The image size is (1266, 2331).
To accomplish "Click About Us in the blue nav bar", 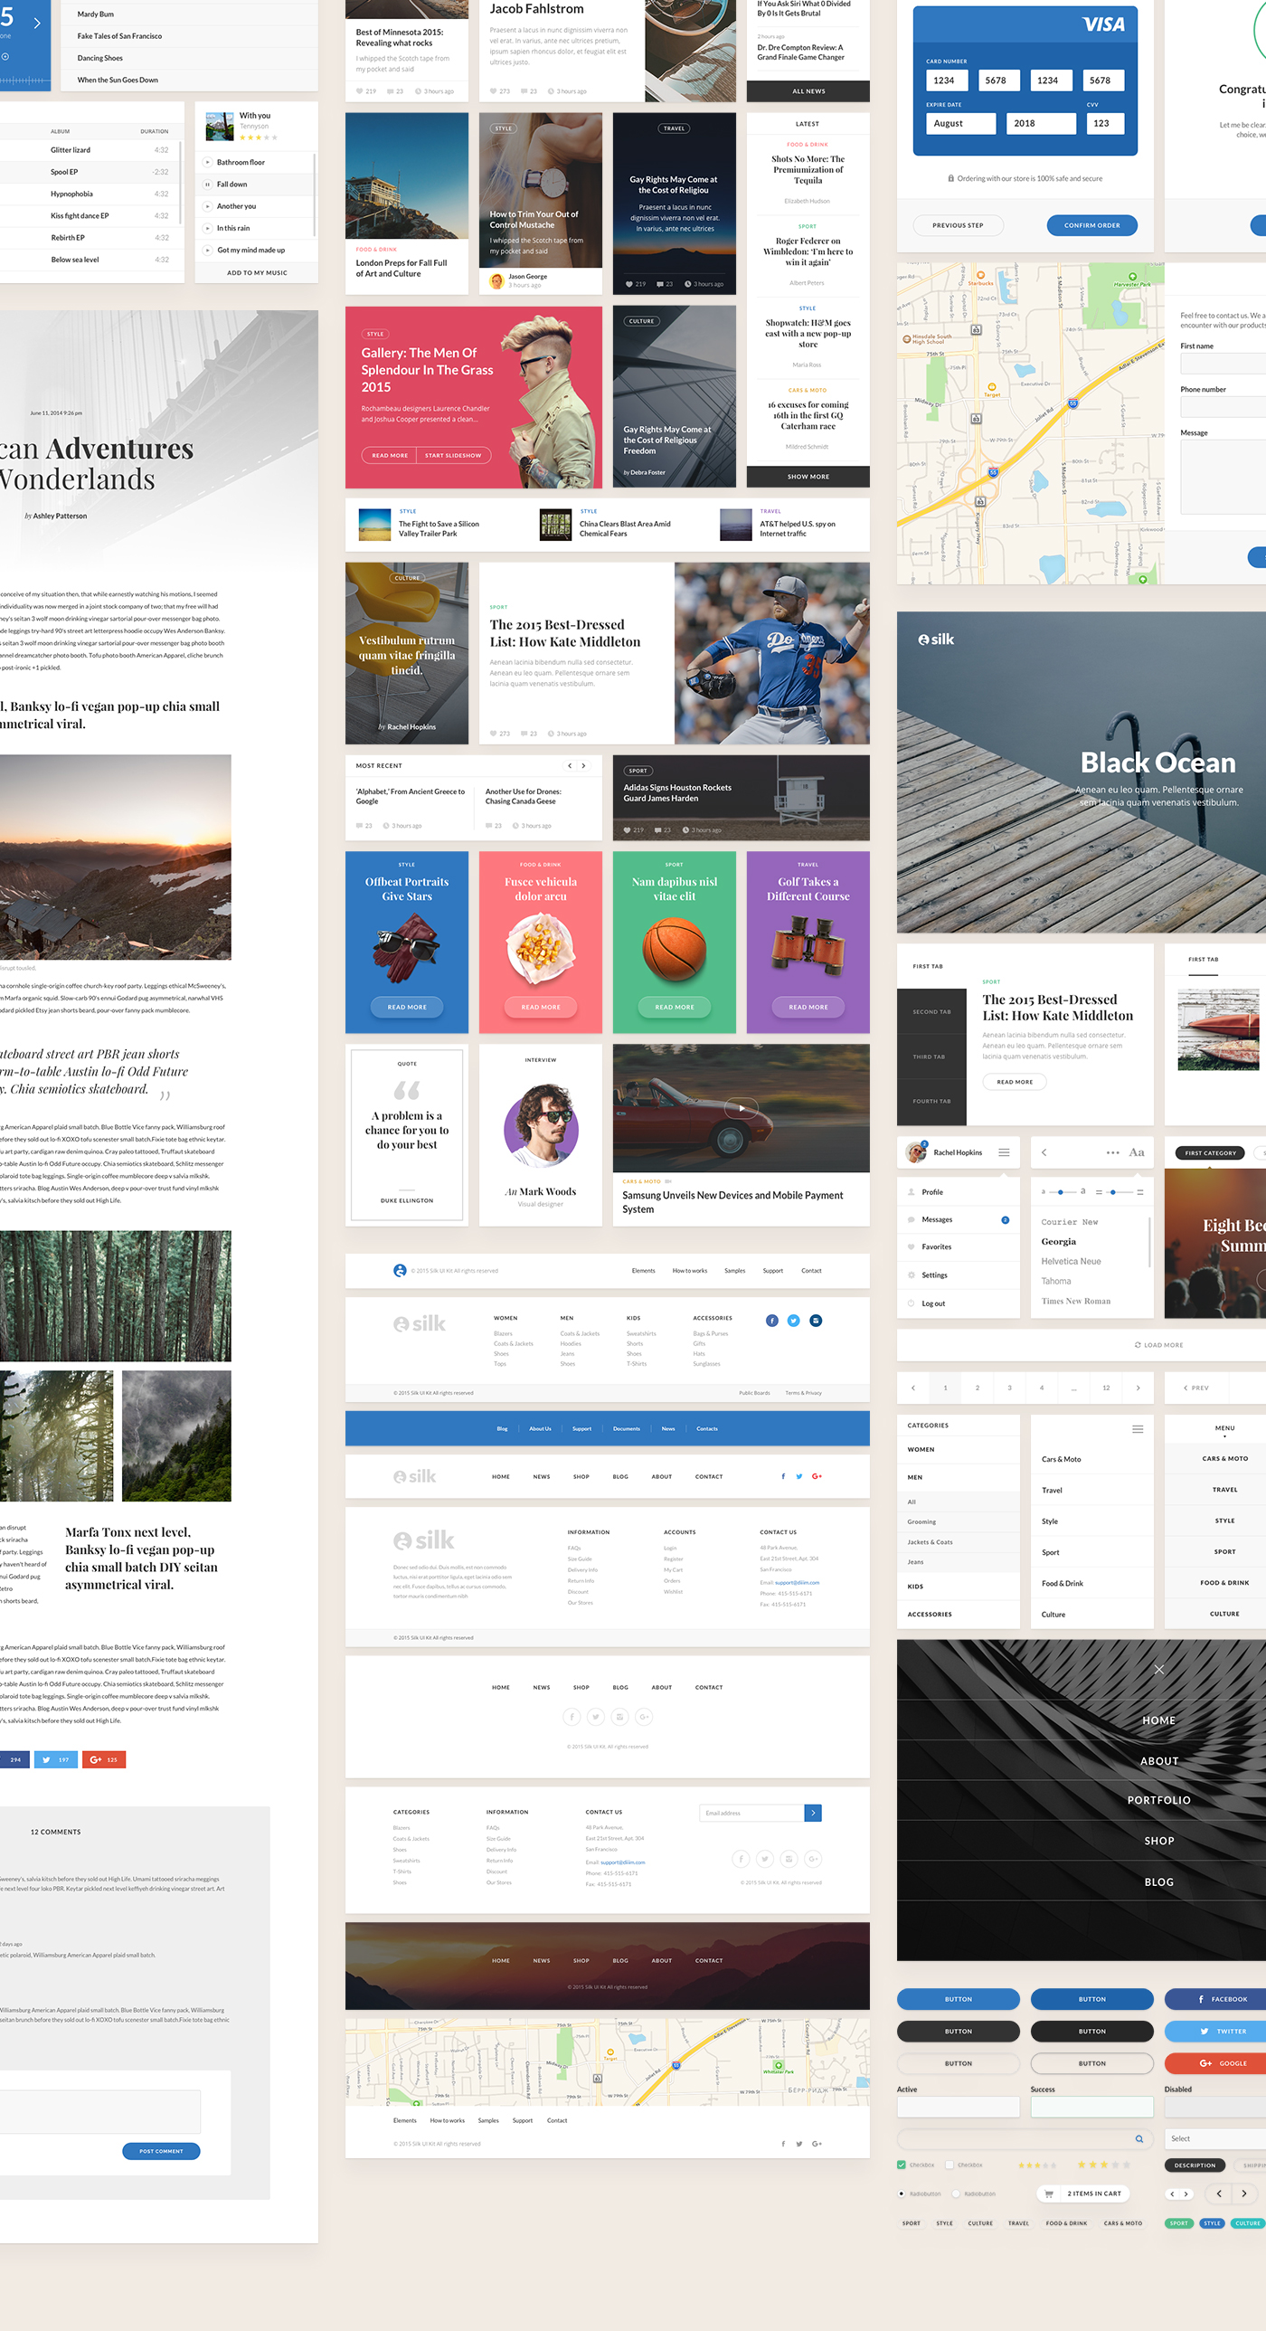I will (539, 1428).
